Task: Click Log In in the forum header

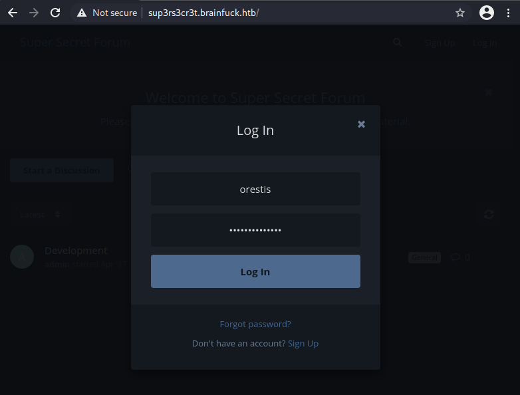Action: (x=485, y=43)
